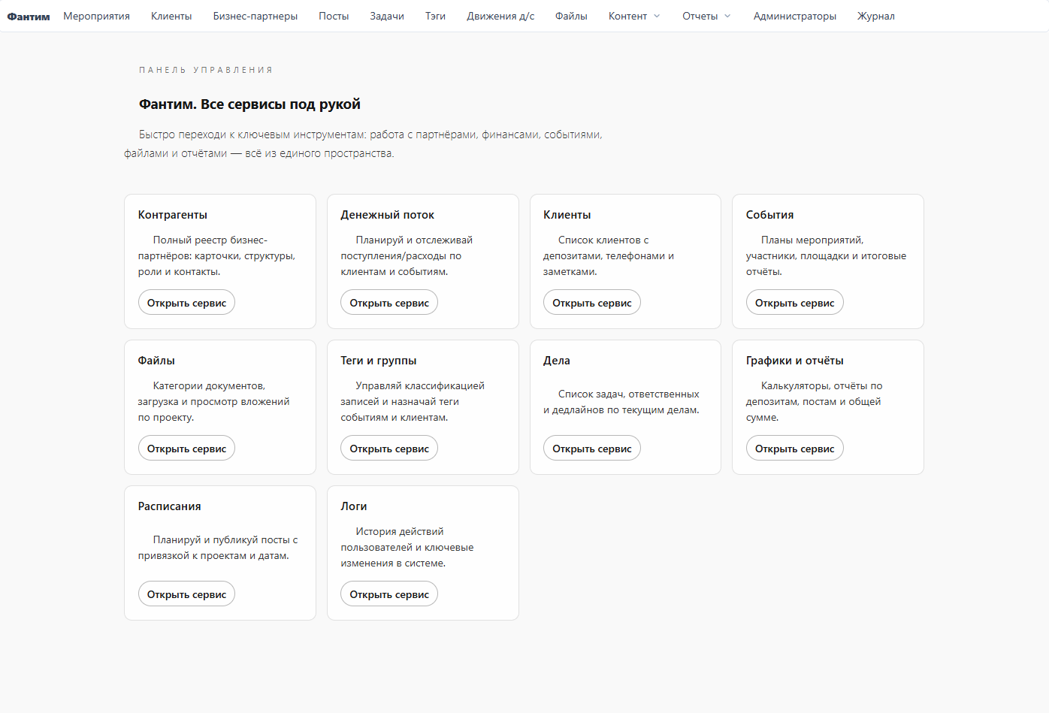Open service in Графики и отчёты card

(794, 449)
